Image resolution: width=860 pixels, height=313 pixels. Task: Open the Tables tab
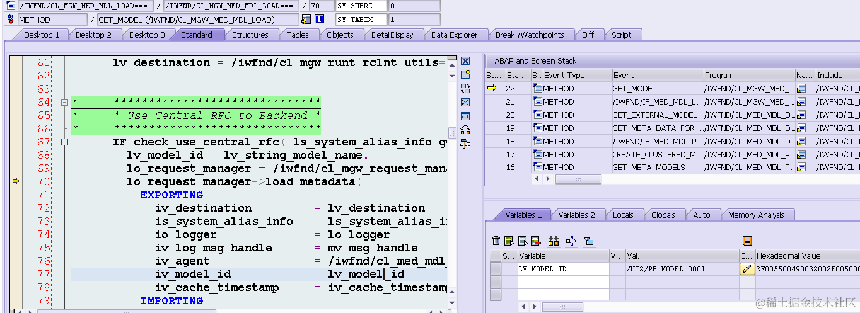tap(298, 35)
